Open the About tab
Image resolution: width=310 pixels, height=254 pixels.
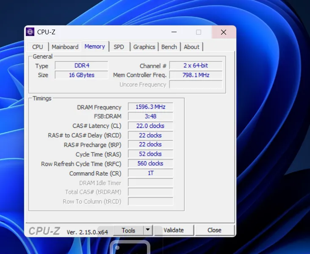click(191, 47)
